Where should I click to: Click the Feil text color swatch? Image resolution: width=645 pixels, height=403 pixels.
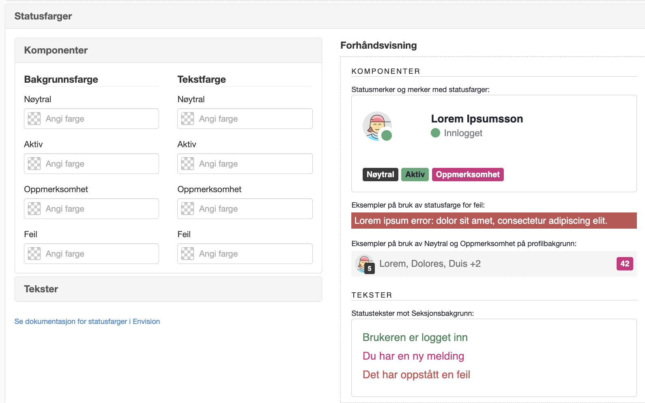click(187, 254)
